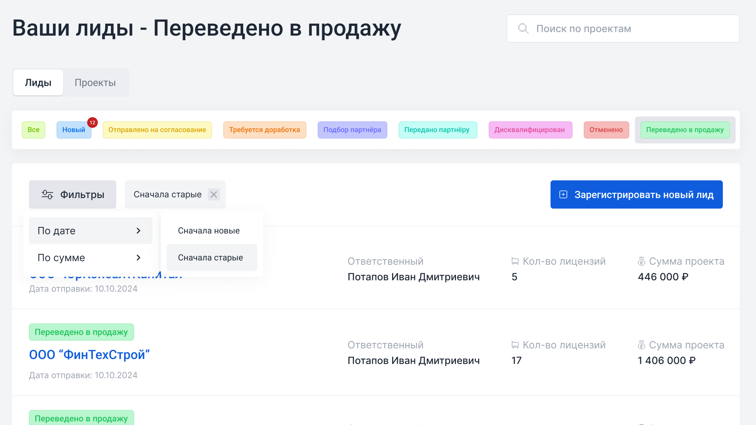The image size is (756, 425).
Task: Open the ООО "ФинТехСтрой" lead link
Action: point(89,355)
